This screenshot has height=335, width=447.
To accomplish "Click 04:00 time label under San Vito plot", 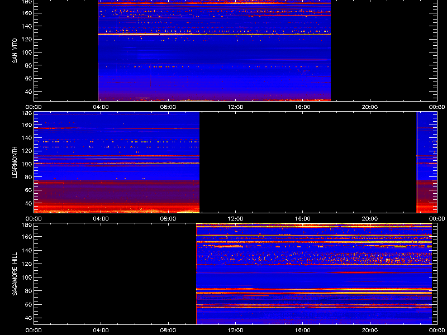I will click(101, 107).
